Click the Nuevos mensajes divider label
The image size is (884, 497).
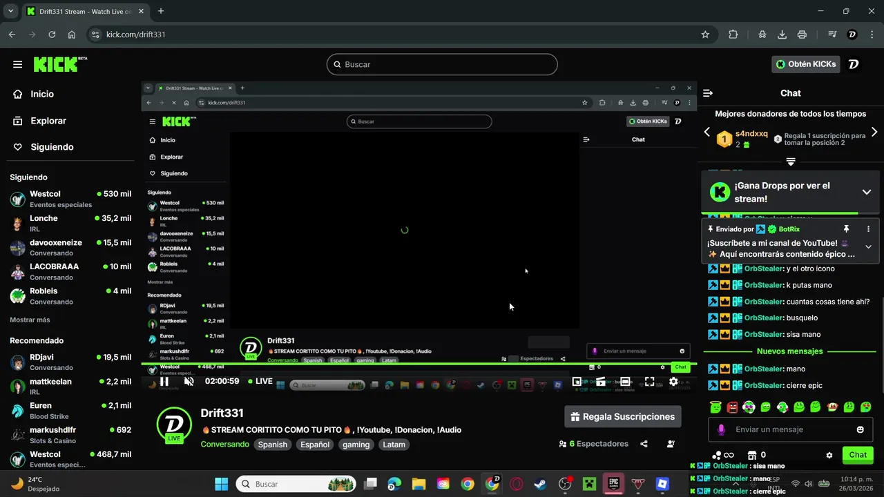point(790,351)
